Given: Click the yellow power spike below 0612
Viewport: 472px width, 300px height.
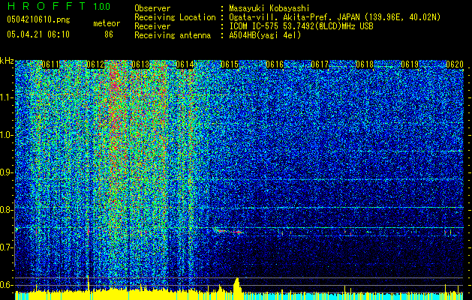Looking at the screenshot, I should pyautogui.click(x=89, y=283).
